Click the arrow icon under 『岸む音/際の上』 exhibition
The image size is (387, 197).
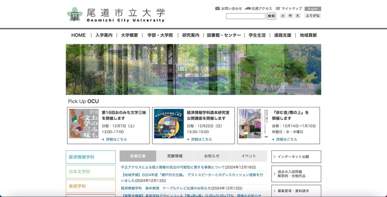point(273,139)
